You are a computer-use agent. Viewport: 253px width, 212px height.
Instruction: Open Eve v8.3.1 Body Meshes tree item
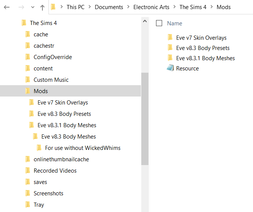pos(67,125)
